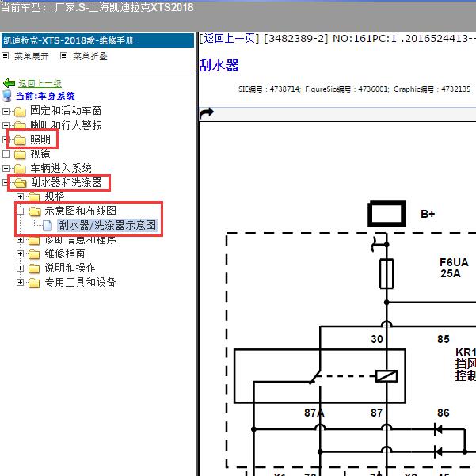Open the 专用工具和设备 folder
Viewport: 476px width, 476px height.
click(80, 282)
